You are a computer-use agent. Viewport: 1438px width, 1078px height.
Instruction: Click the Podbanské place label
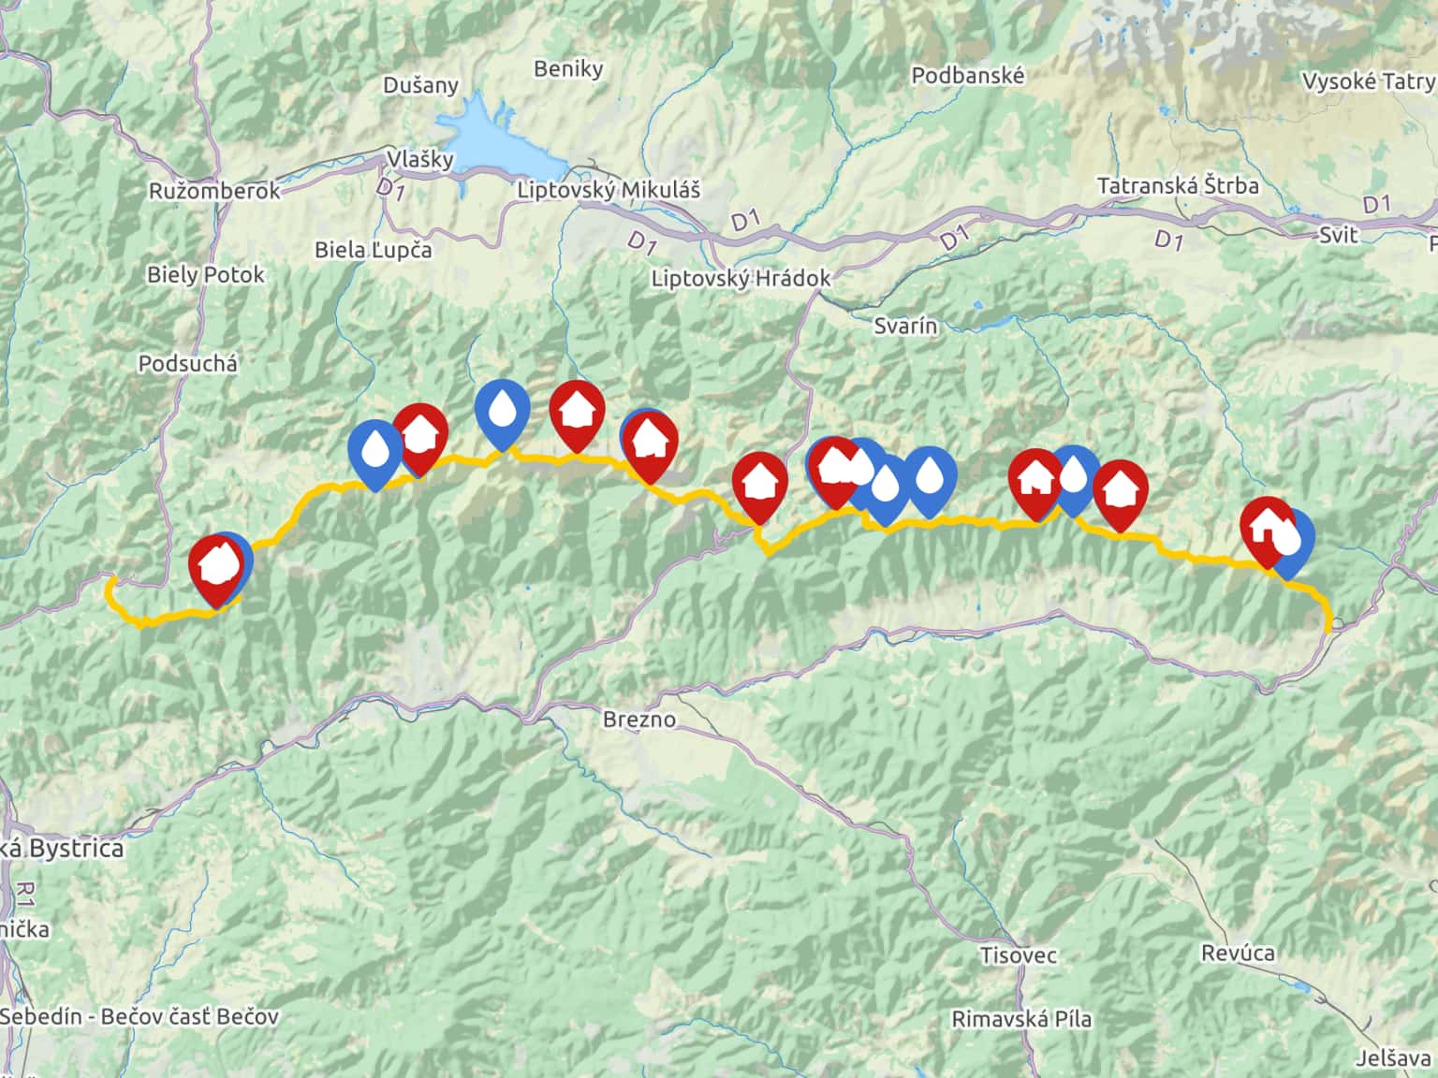pyautogui.click(x=968, y=75)
